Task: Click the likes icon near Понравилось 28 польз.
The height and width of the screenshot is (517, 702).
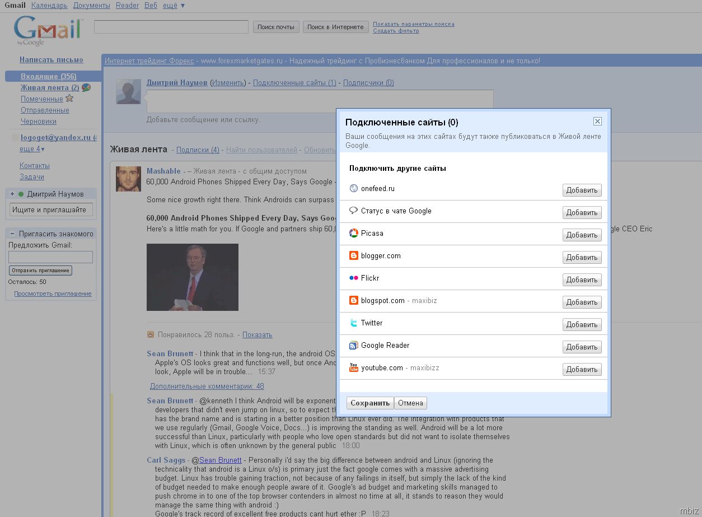Action: (x=150, y=334)
